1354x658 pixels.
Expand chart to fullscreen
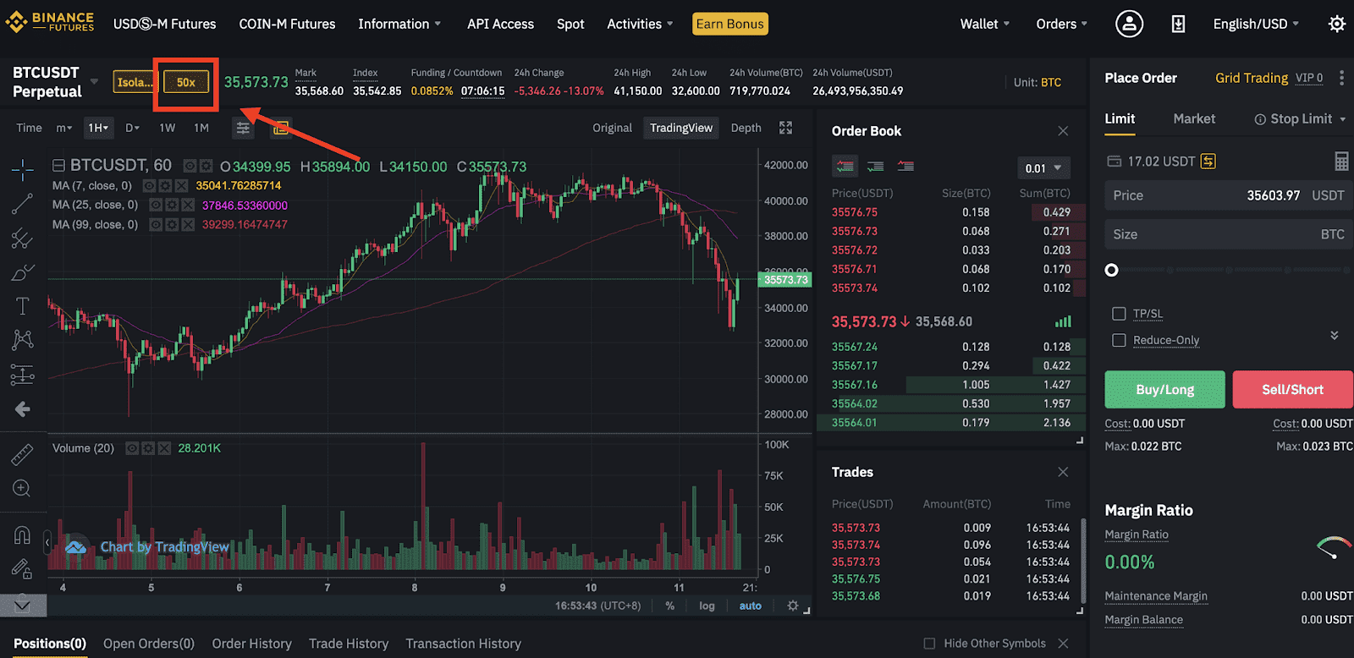click(x=786, y=128)
